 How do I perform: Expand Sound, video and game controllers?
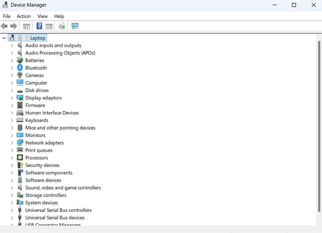12,188
